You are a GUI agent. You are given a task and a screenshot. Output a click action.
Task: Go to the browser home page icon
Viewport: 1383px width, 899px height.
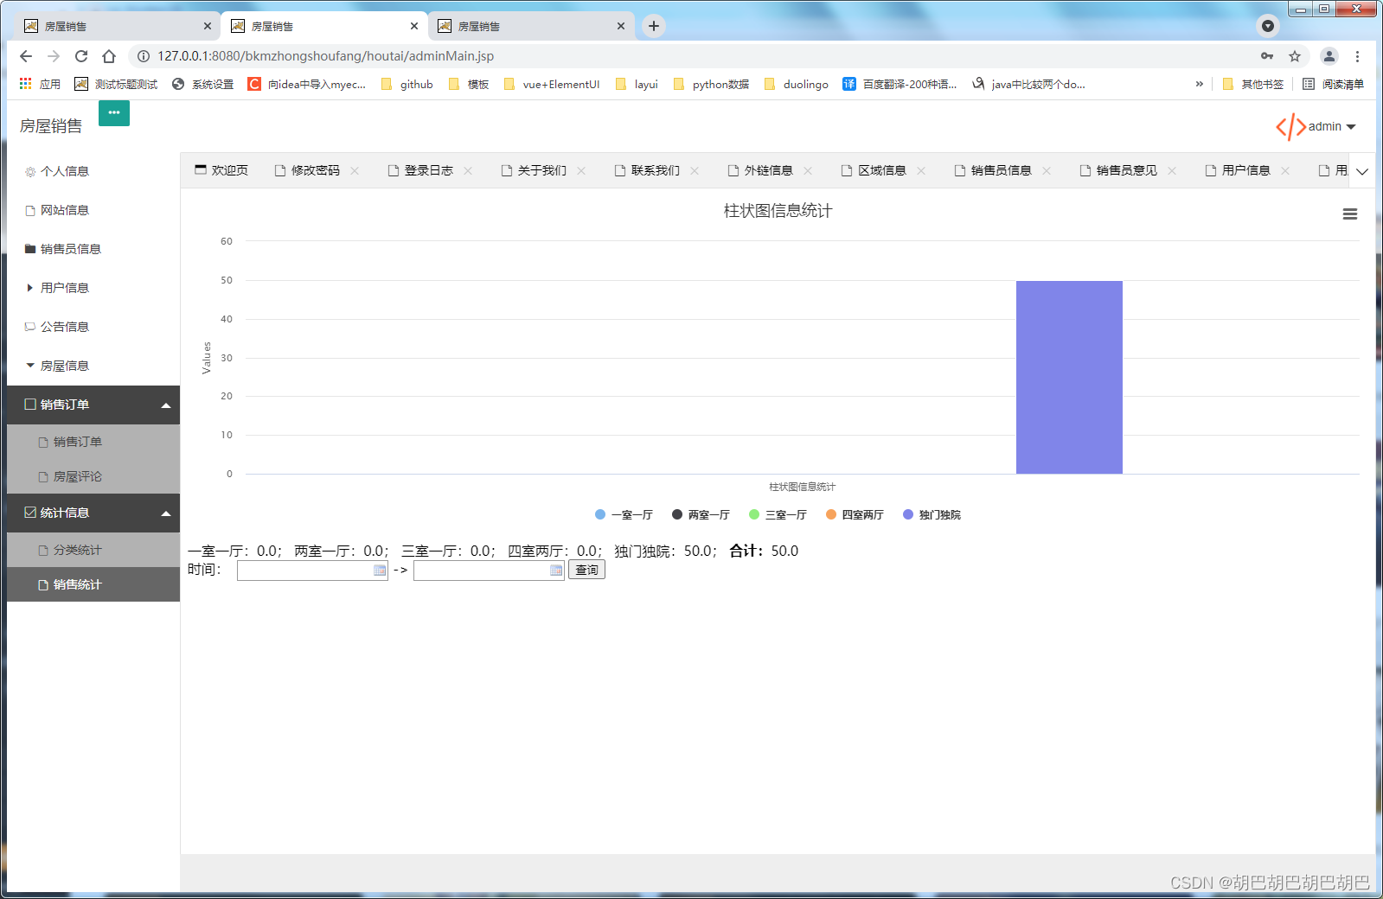109,56
